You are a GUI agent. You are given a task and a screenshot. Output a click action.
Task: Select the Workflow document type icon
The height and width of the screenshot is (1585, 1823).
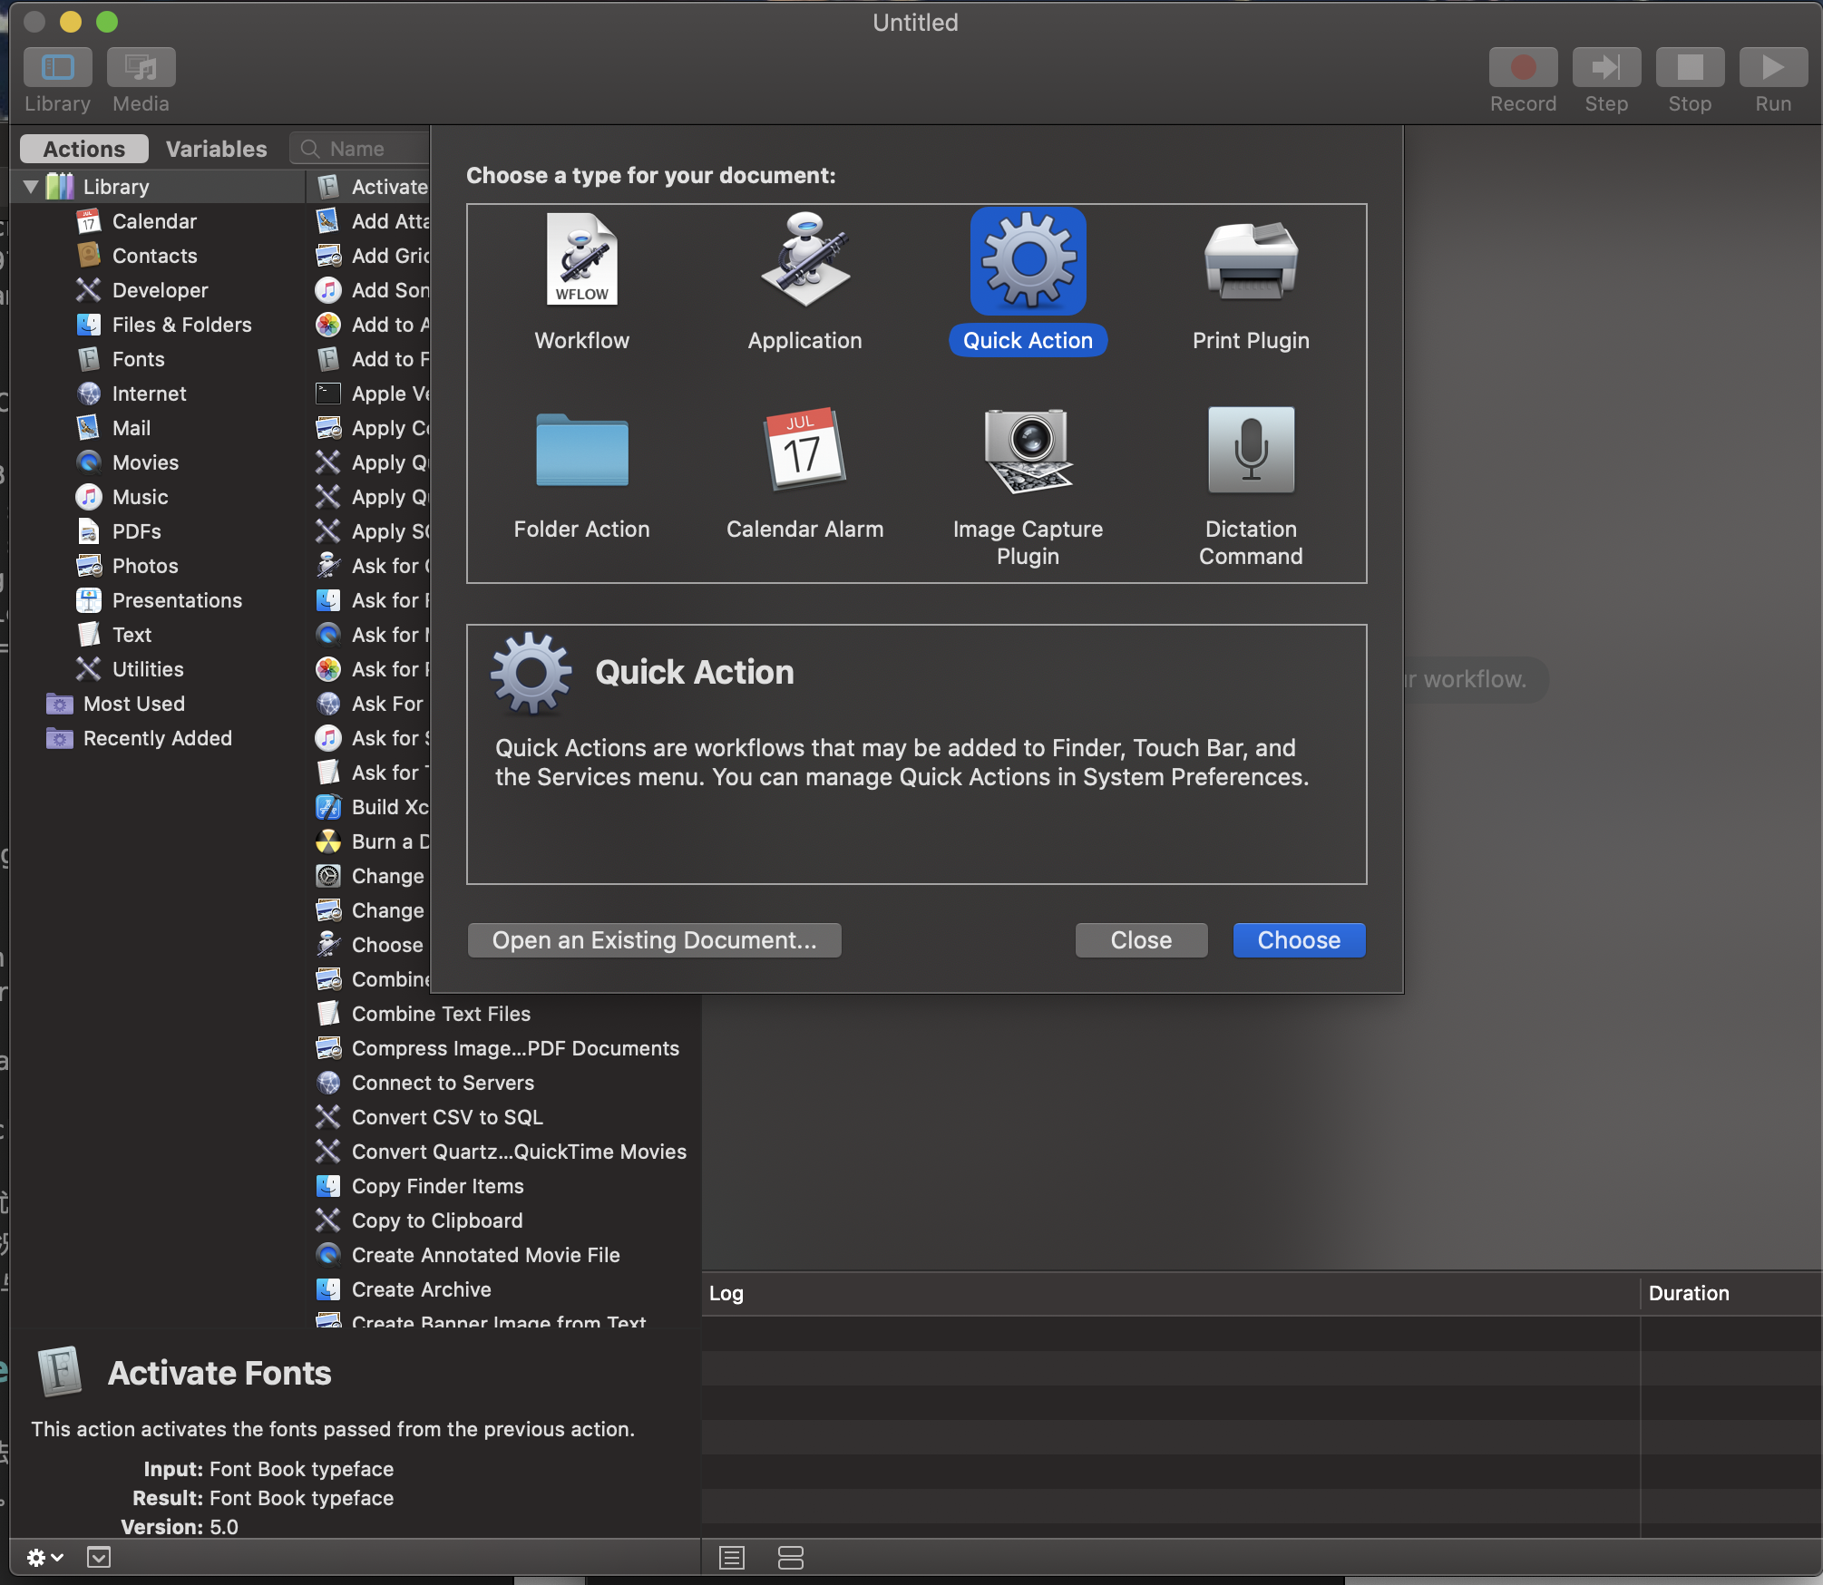[x=581, y=260]
